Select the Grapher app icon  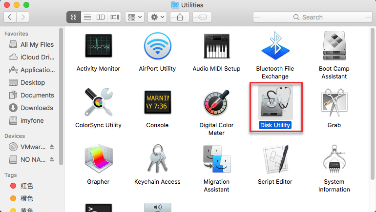98,159
